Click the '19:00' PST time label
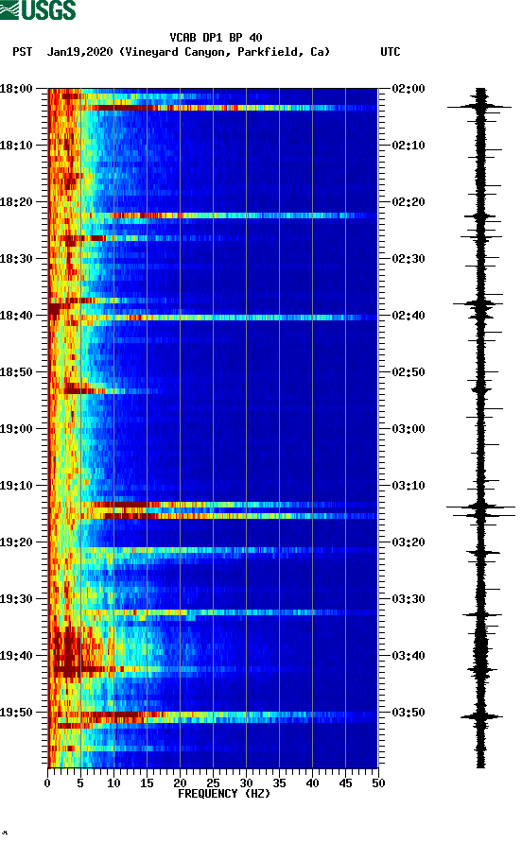522x843 pixels. [x=16, y=429]
